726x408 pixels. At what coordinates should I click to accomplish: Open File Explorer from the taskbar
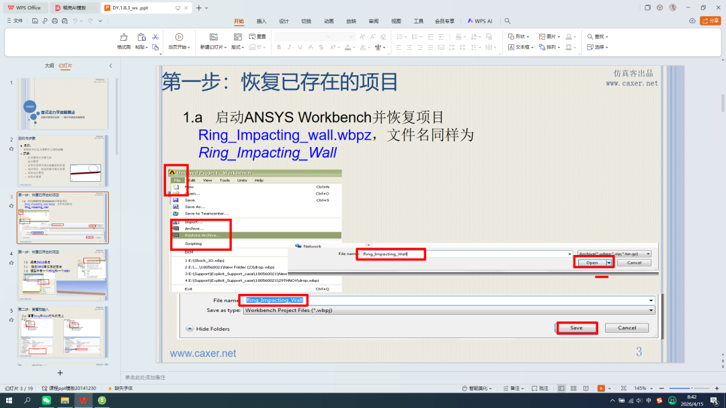click(65, 401)
